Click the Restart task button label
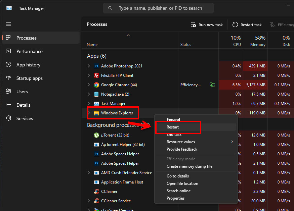This screenshot has width=294, height=211. pyautogui.click(x=251, y=25)
